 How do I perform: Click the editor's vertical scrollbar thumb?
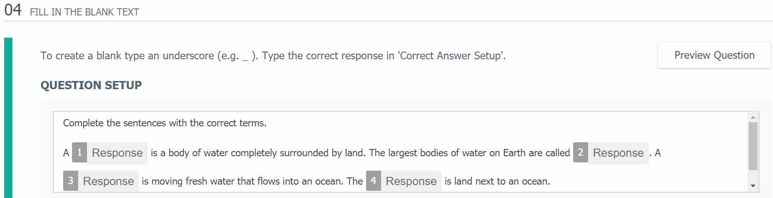pos(753,146)
